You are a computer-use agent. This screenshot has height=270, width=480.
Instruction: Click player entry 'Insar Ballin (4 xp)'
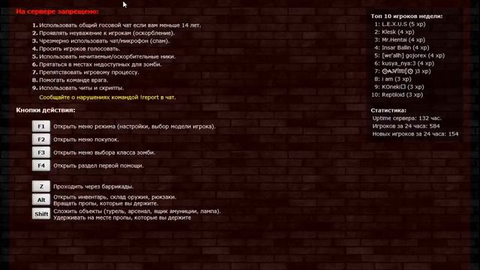click(402, 48)
